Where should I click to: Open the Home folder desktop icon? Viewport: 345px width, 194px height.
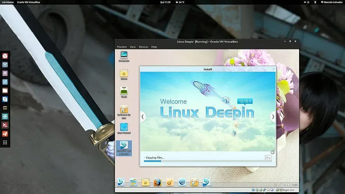[124, 75]
